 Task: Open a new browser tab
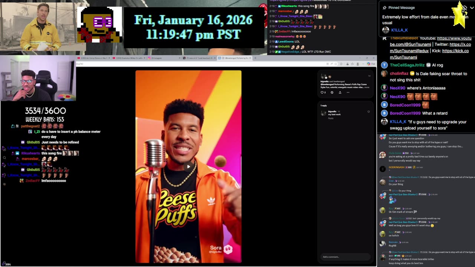coord(255,58)
